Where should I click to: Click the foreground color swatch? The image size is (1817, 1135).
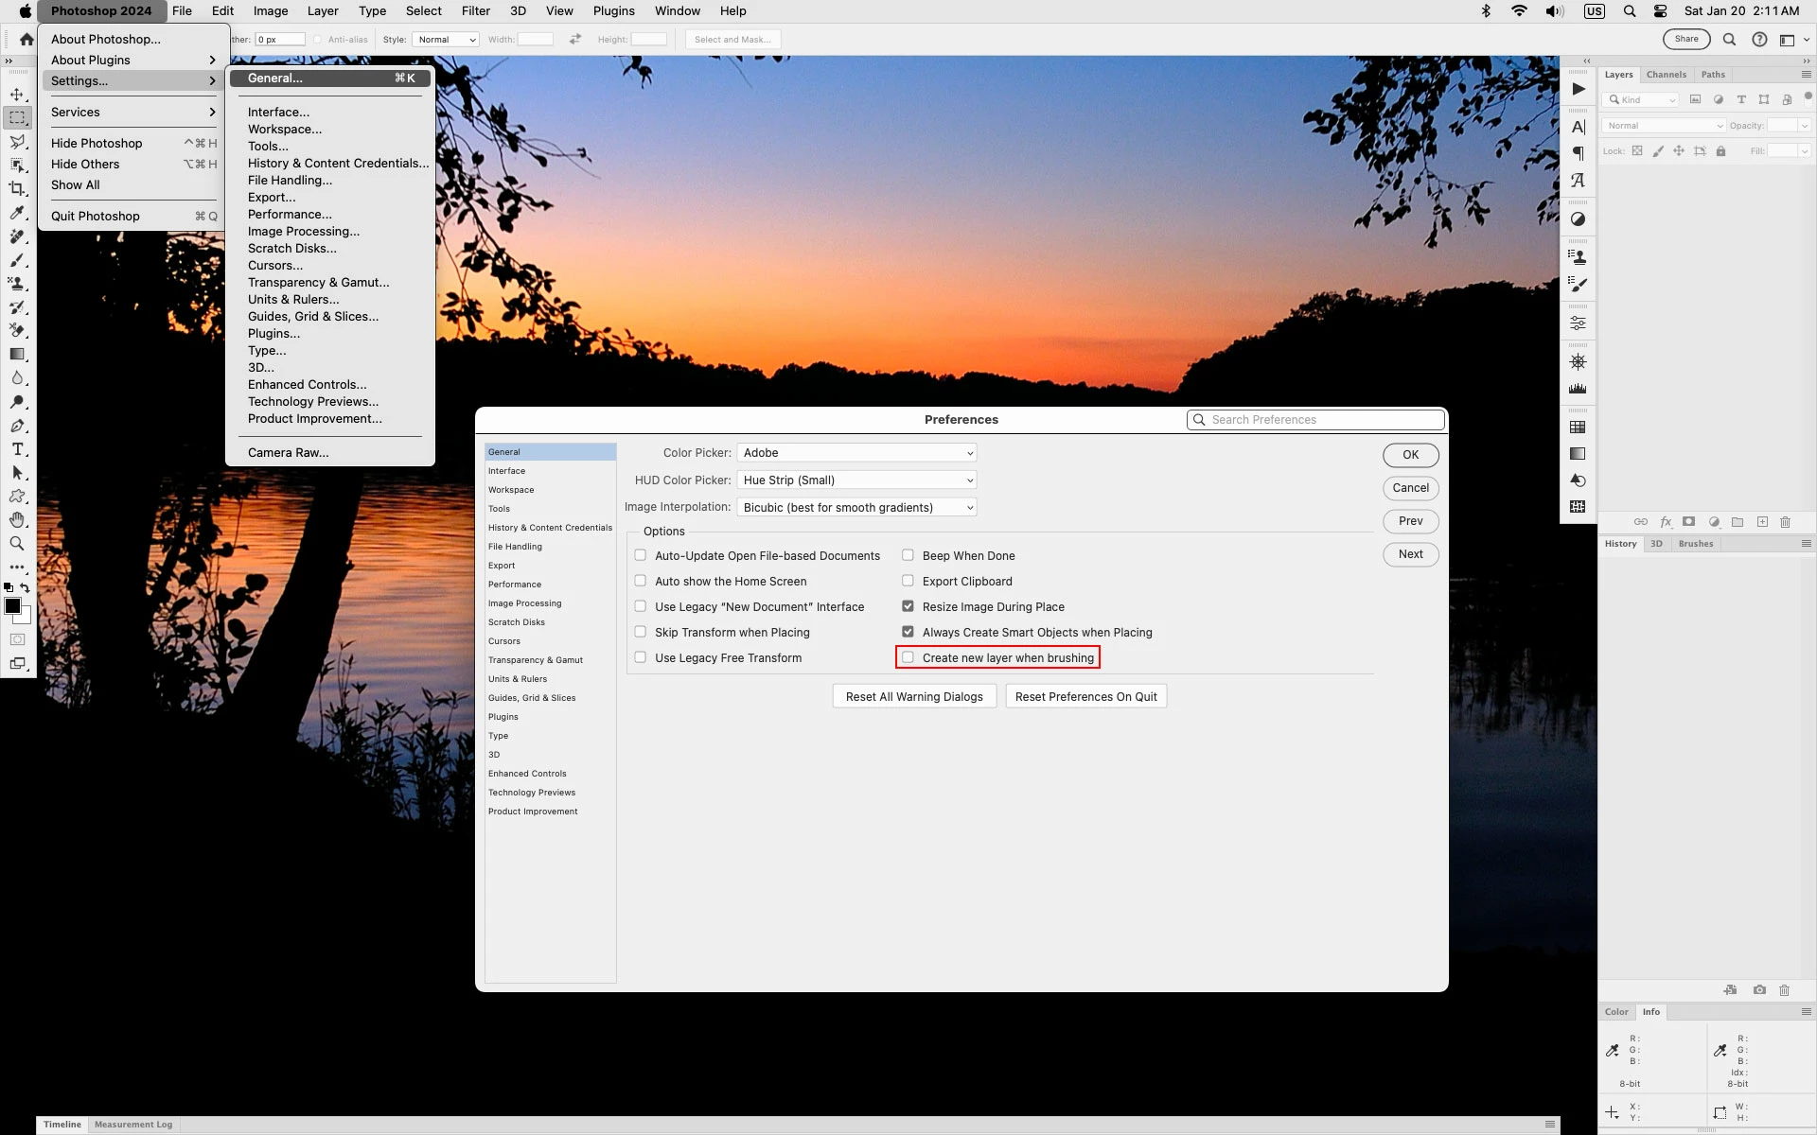click(12, 606)
